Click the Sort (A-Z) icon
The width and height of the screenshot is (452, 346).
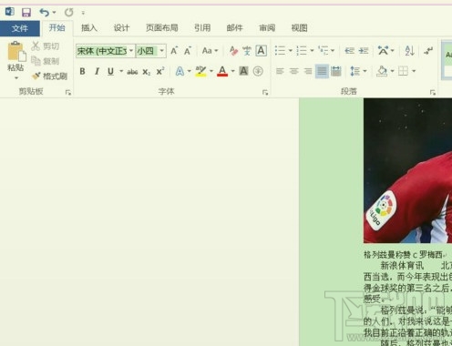click(x=409, y=50)
